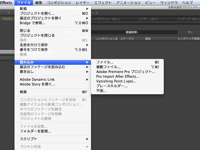Screen dimensions: 200x150
Task: Open the コンポジション menu
Action: 59,2
